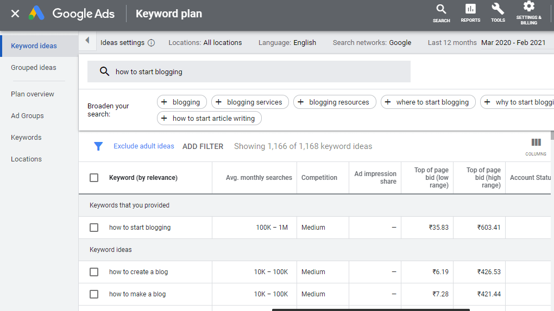Viewport: 554px width, 311px height.
Task: Open Grouped ideas in the sidebar
Action: [x=34, y=67]
